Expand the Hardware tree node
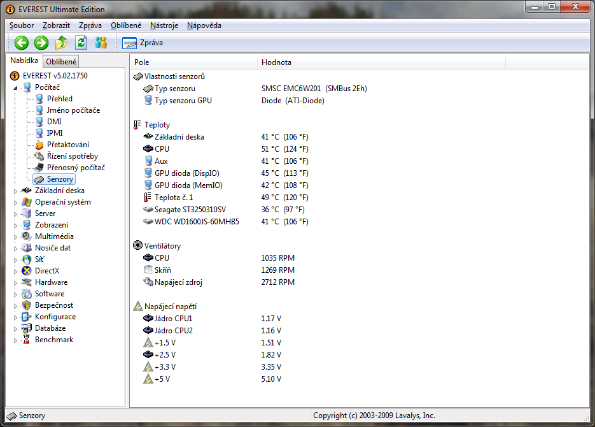The image size is (595, 427). point(15,283)
